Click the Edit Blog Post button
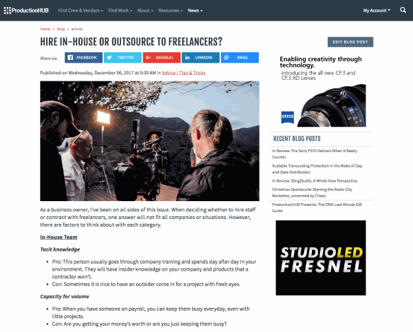 (x=350, y=42)
